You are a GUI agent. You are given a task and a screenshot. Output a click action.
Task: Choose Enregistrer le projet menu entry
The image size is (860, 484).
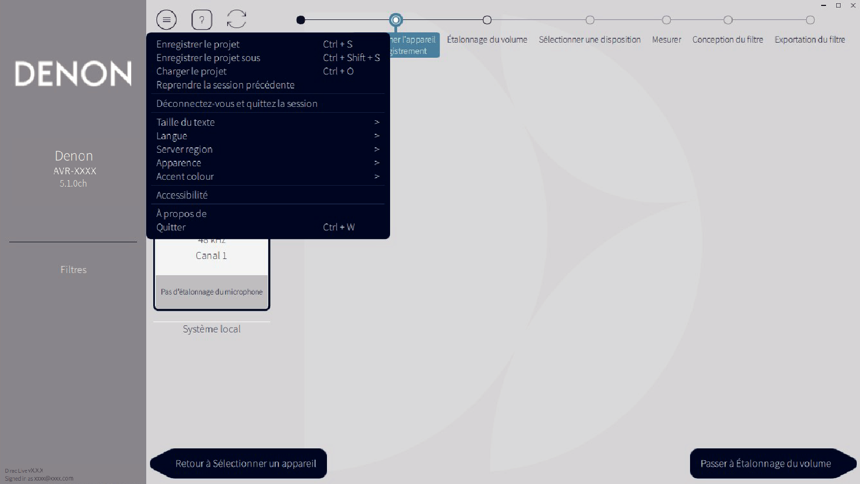tap(198, 44)
